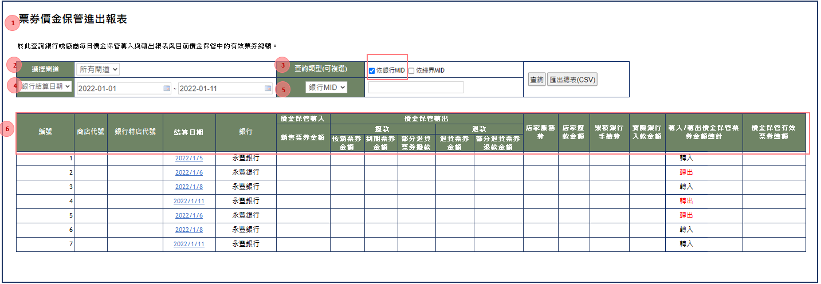821x284 pixels.
Task: Click the empty MID text input box
Action: point(416,87)
